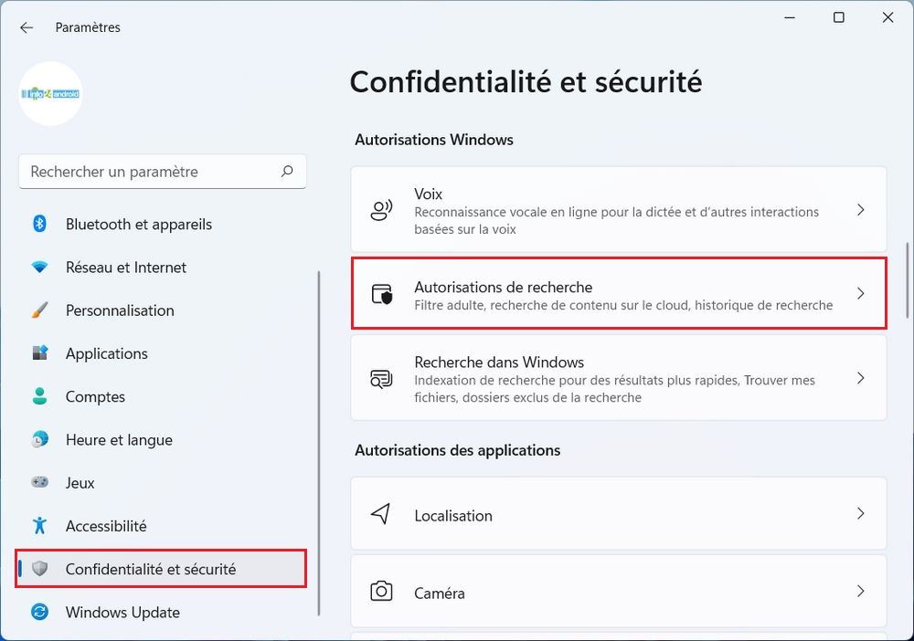Go to Comptes in sidebar
Screen dimensions: 914x641
tap(95, 396)
